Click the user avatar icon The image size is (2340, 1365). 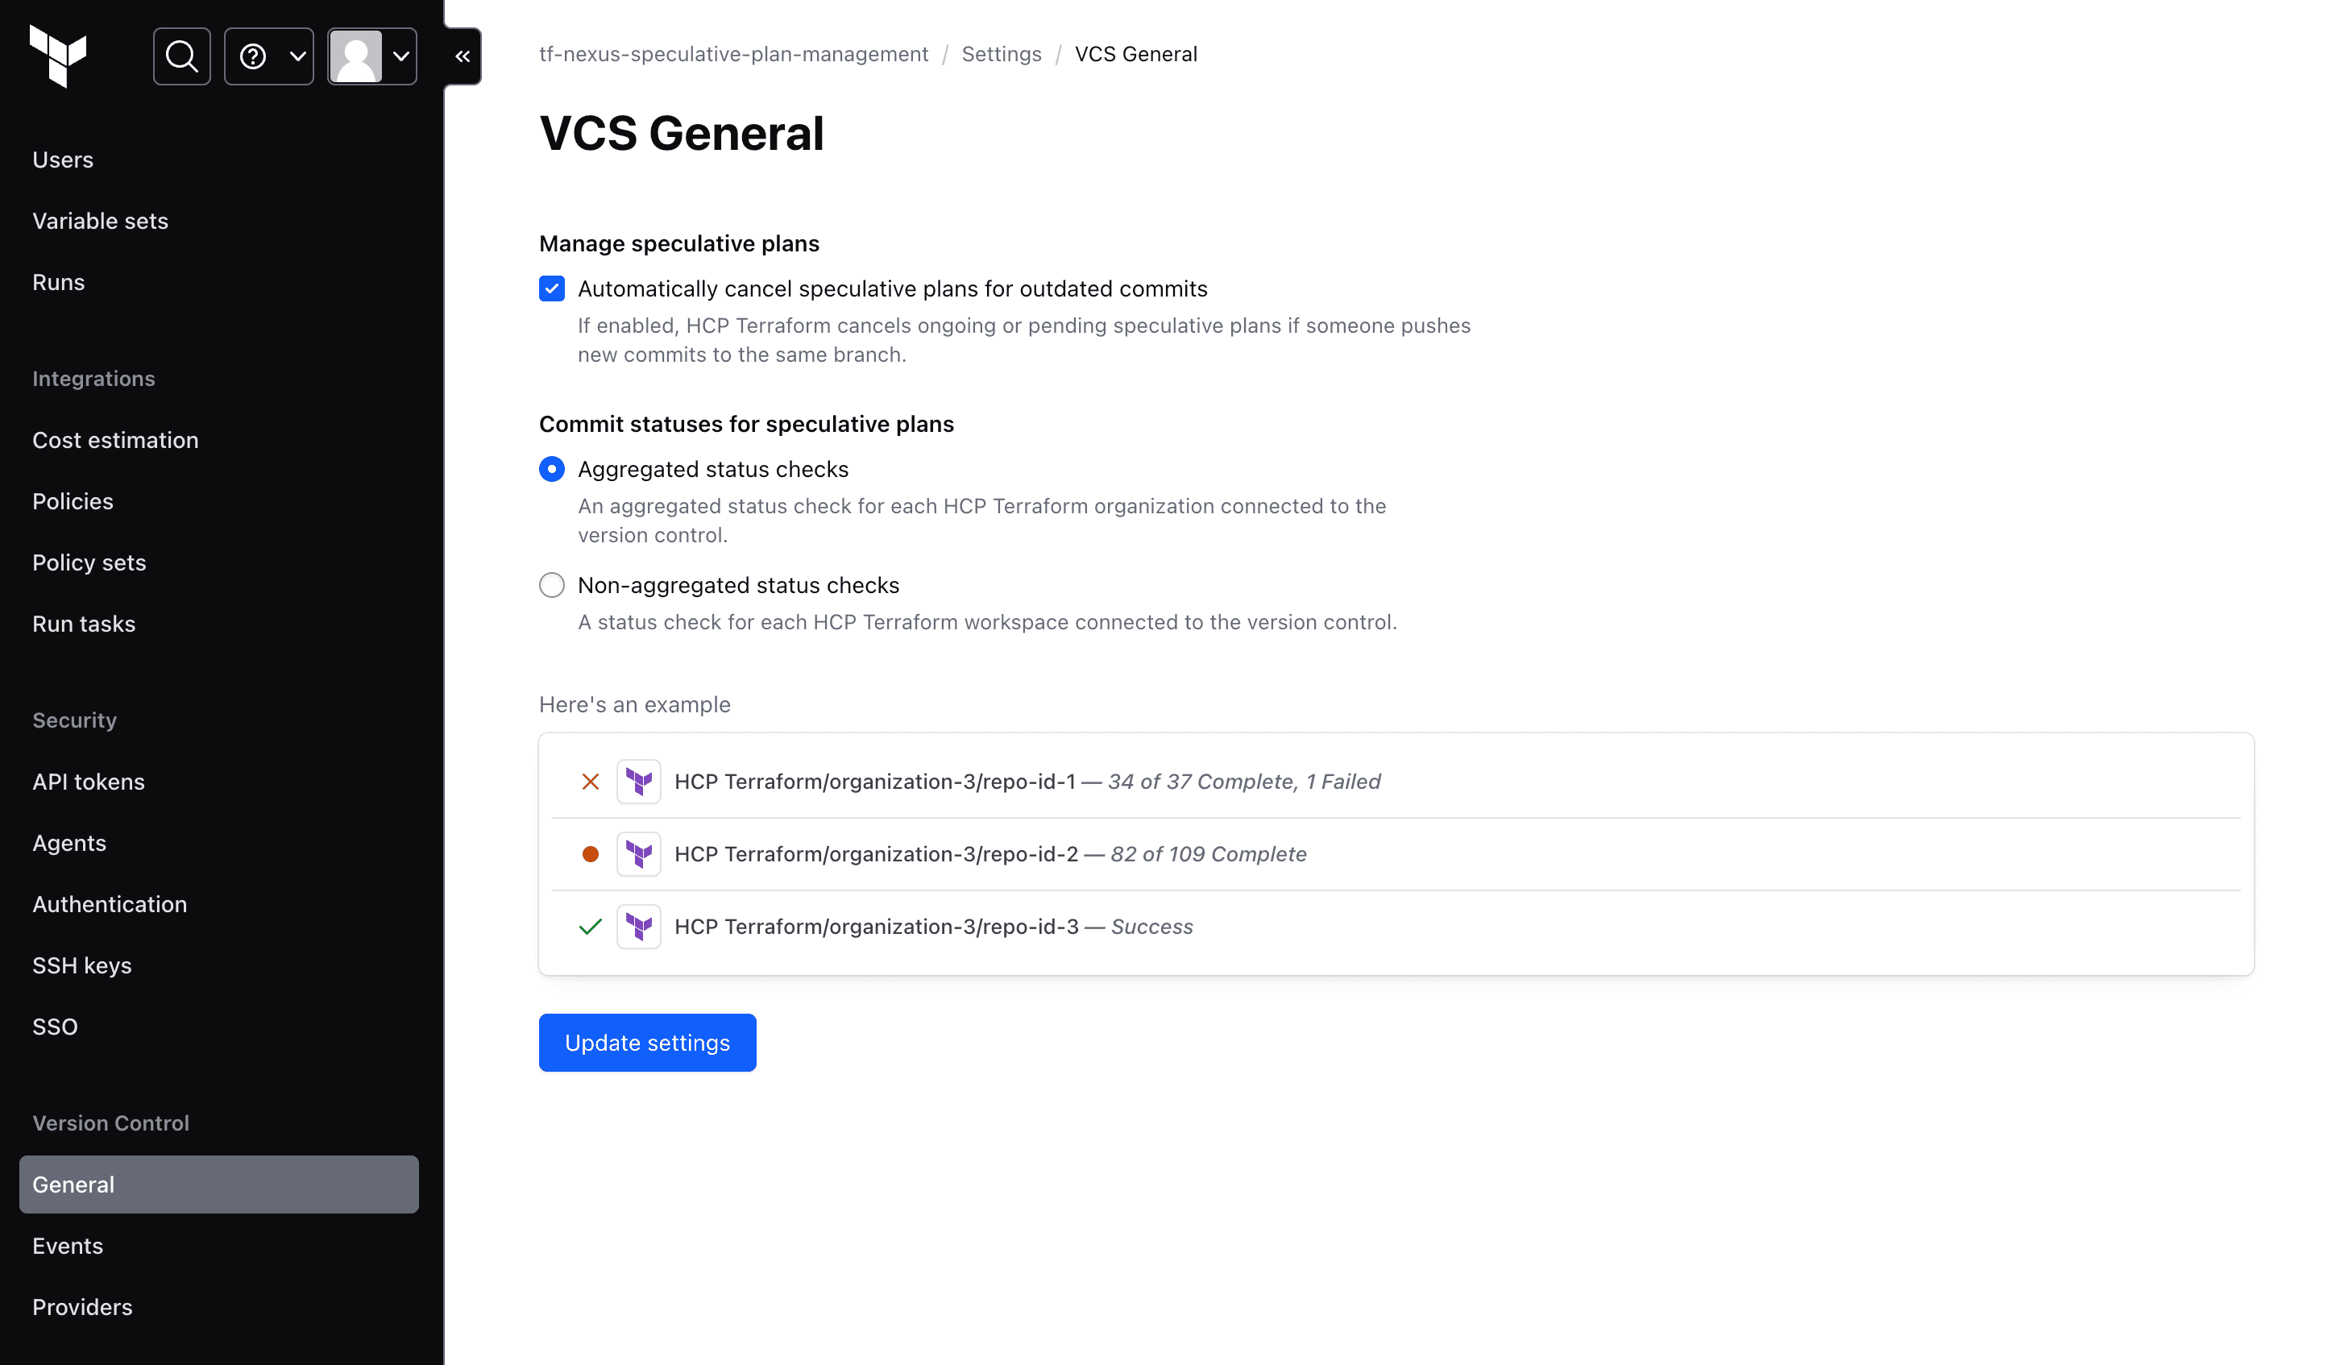(x=357, y=56)
